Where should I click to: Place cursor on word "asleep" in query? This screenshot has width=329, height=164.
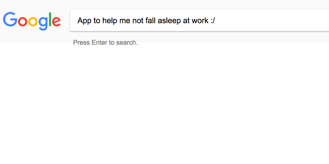[166, 21]
